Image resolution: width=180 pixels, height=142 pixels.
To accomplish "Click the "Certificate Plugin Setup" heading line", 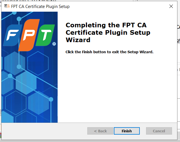I will (x=108, y=32).
